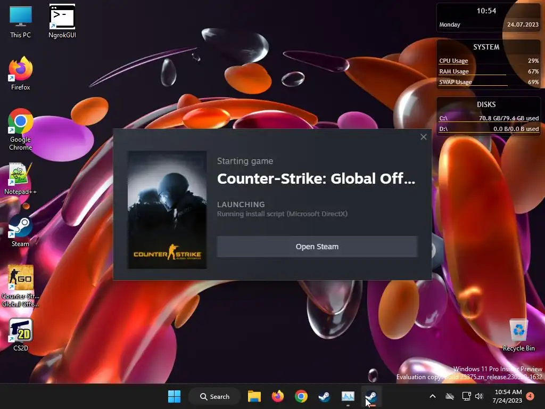Open Steam desktop shortcut
The width and height of the screenshot is (545, 409).
[x=21, y=230]
